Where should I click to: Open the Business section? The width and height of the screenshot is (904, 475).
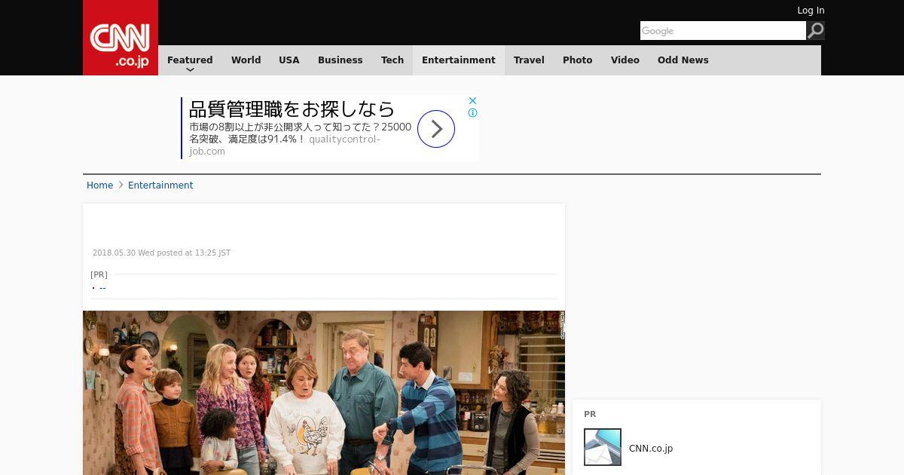click(341, 60)
